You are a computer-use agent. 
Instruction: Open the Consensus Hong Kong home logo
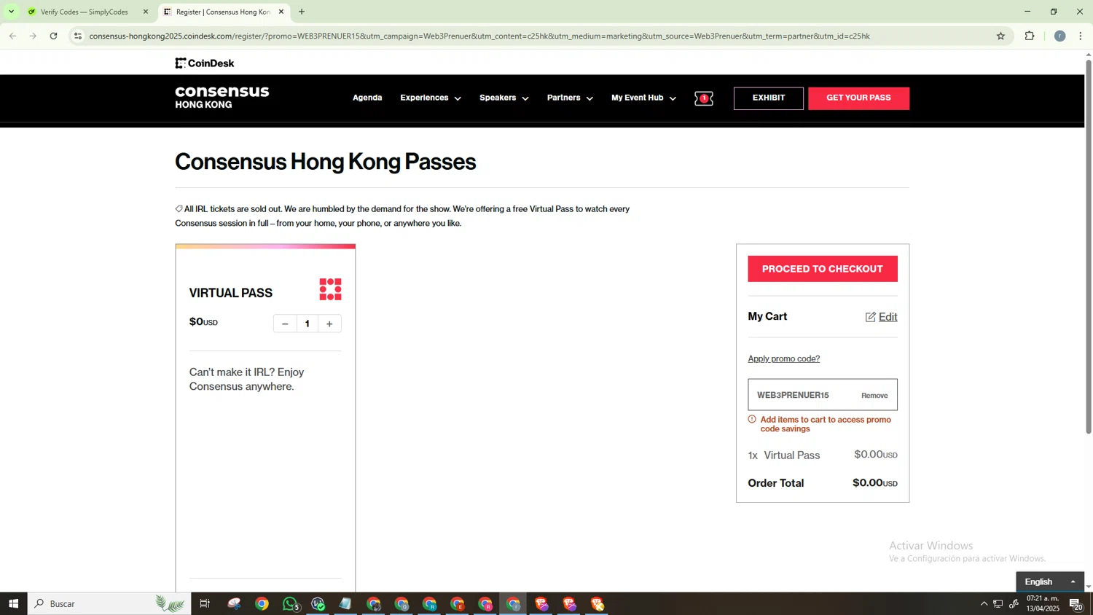222,98
